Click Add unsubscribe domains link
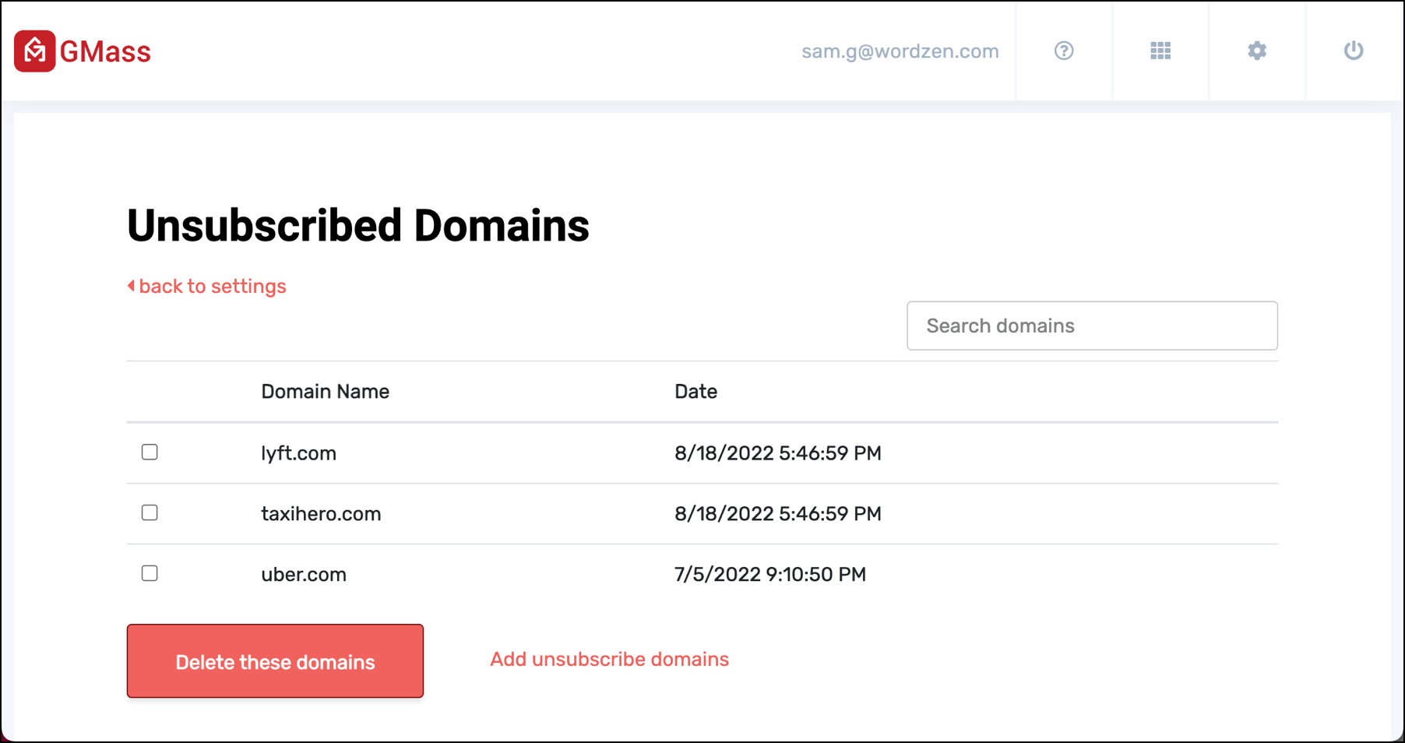This screenshot has width=1405, height=743. click(x=609, y=659)
